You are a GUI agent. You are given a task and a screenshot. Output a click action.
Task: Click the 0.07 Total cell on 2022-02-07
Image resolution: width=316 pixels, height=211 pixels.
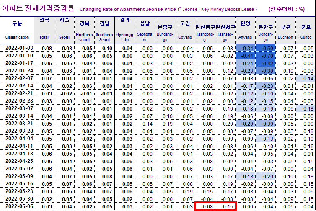point(44,78)
